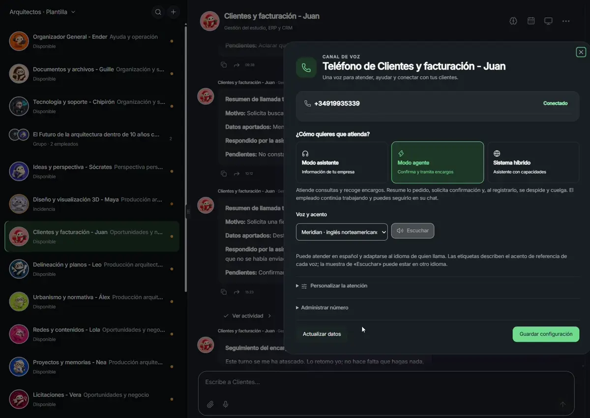Viewport: 590px width, 418px height.
Task: Open the three-dots more options menu
Action: point(566,21)
